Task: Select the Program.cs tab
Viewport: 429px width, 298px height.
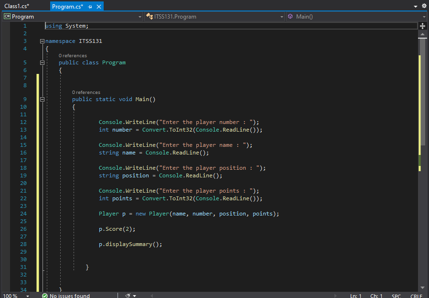Action: [x=67, y=7]
